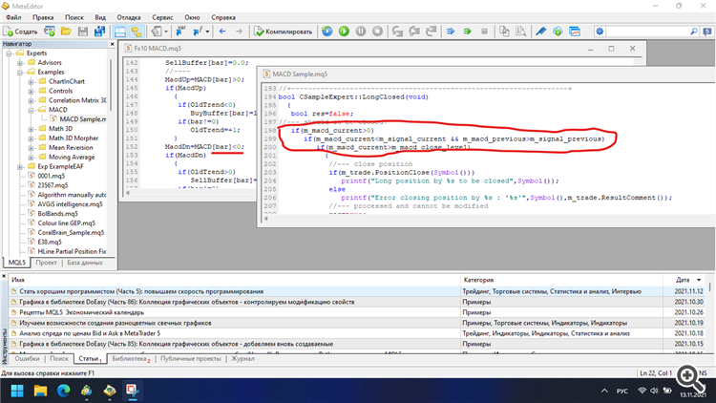716x403 pixels.
Task: Open the Сервис menu
Action: tap(162, 17)
